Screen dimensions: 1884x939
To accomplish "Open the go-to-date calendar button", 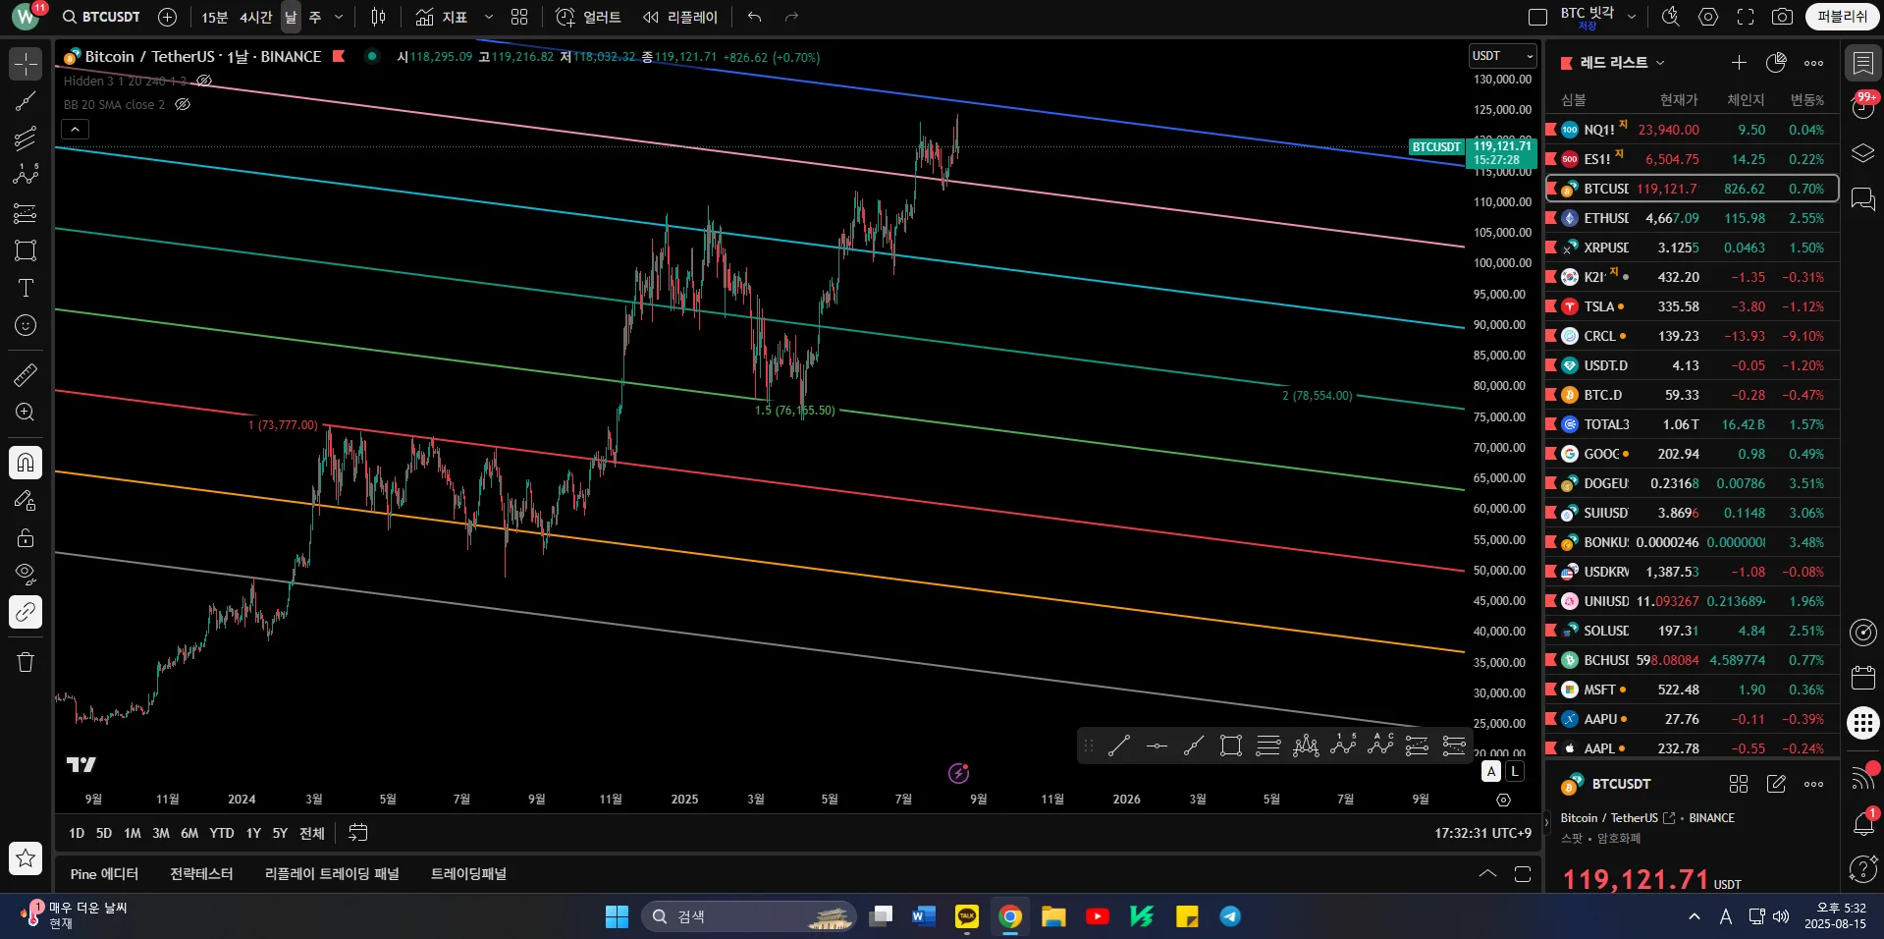I will [x=358, y=833].
